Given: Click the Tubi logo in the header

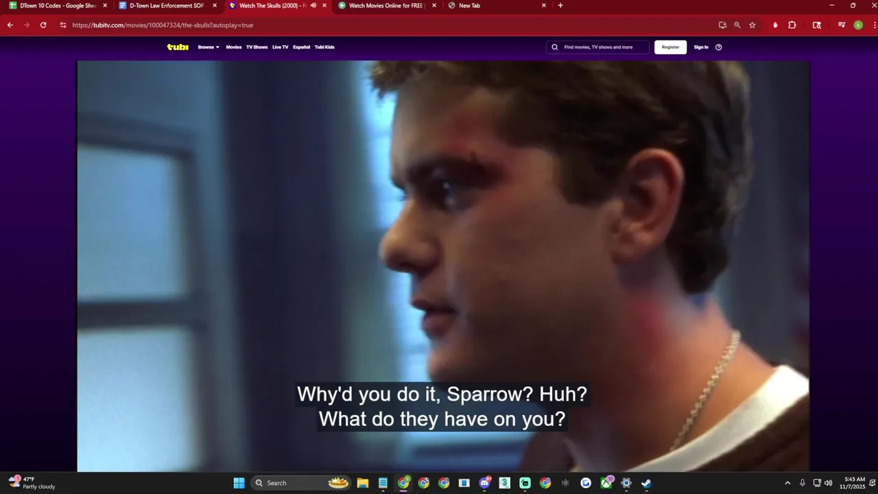Looking at the screenshot, I should (178, 47).
